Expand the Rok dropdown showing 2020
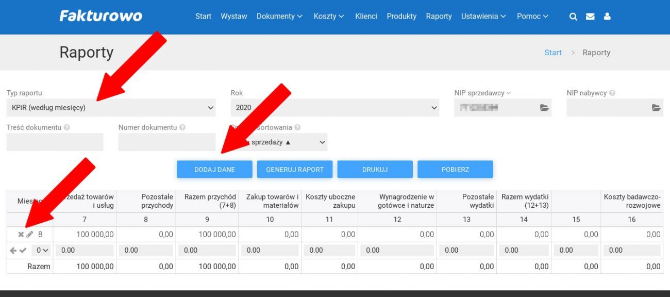 pos(334,108)
